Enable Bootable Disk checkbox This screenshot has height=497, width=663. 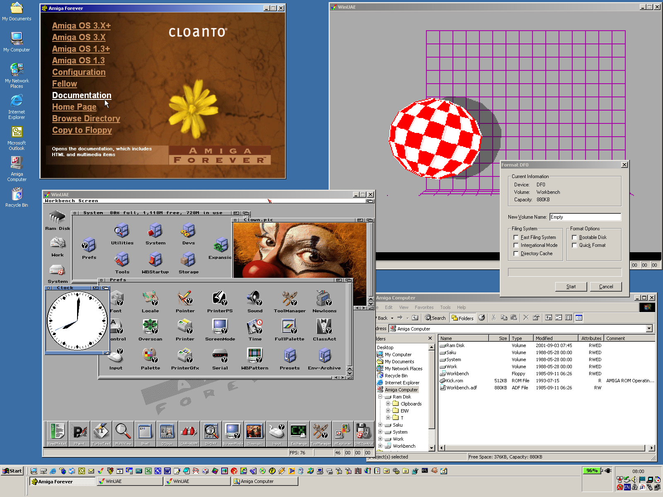(x=574, y=237)
